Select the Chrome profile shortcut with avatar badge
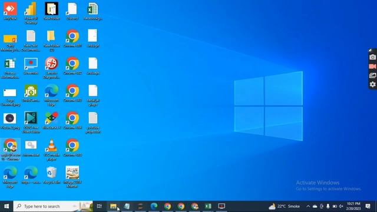 pyautogui.click(x=10, y=150)
